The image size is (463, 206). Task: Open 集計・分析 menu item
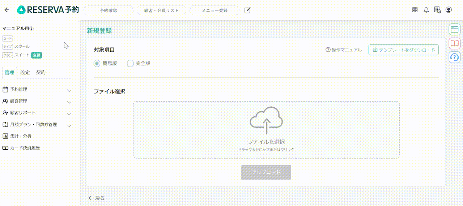tap(21, 136)
